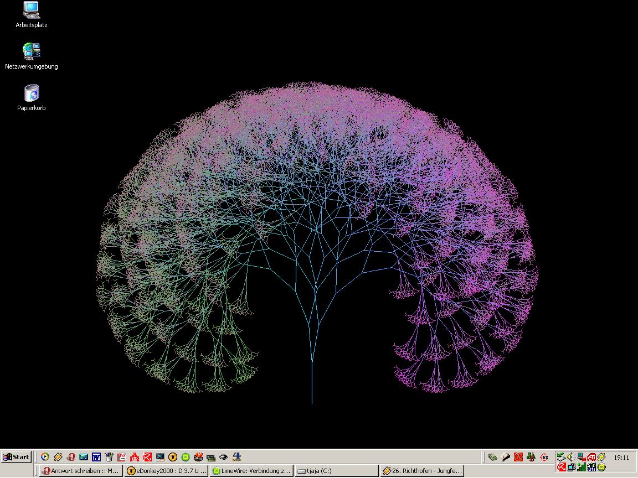Click the system clock showing 19:11
Image resolution: width=638 pixels, height=478 pixels.
621,458
